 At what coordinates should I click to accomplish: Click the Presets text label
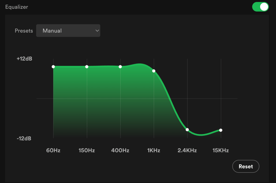pyautogui.click(x=24, y=31)
